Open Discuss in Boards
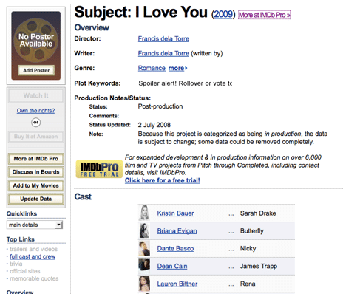This screenshot has width=343, height=294. pos(36,172)
